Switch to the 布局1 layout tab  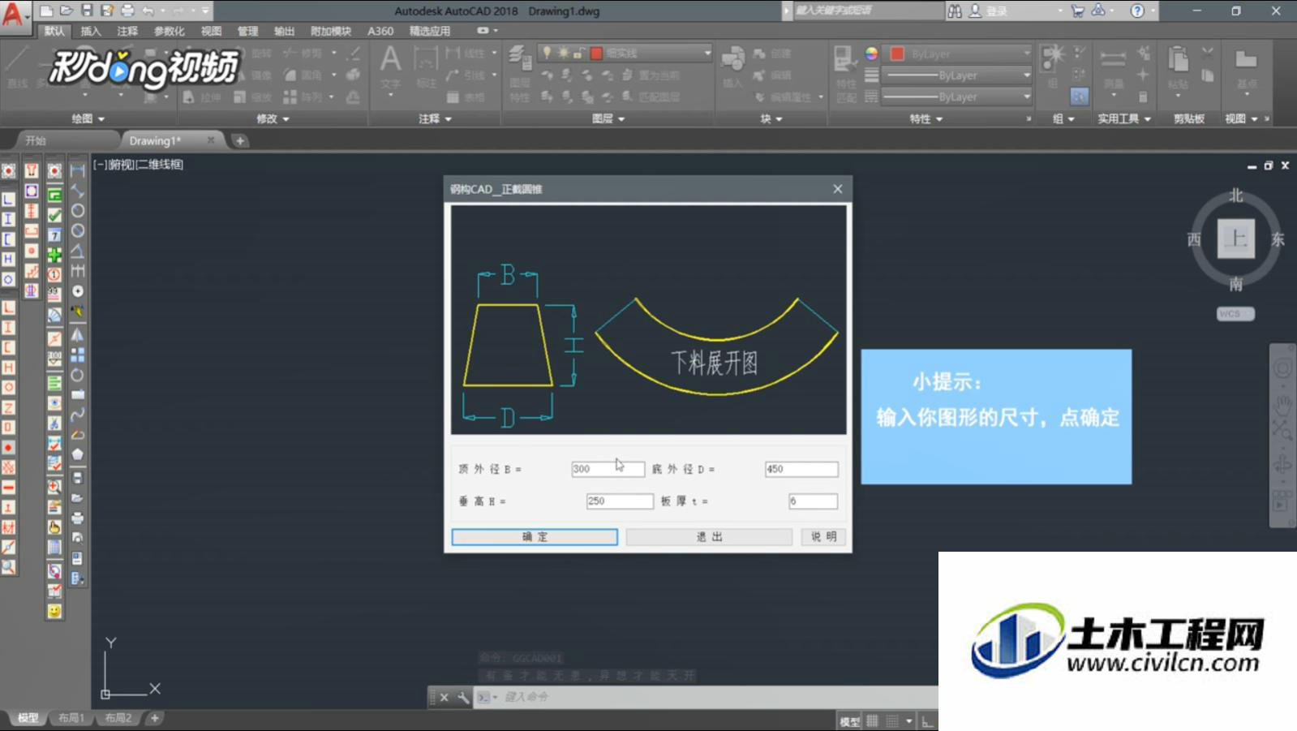click(71, 718)
